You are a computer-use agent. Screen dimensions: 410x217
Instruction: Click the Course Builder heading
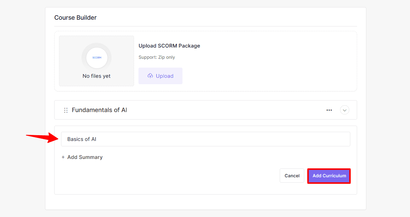tap(75, 18)
